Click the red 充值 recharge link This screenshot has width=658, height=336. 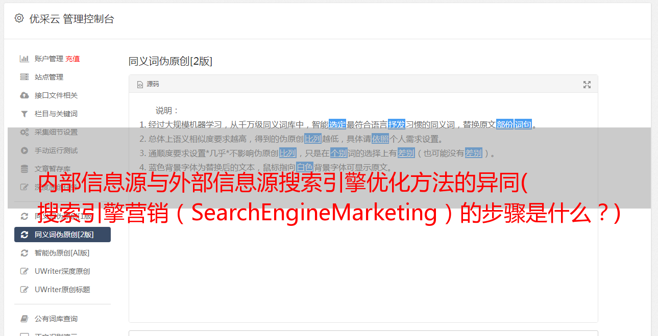72,59
